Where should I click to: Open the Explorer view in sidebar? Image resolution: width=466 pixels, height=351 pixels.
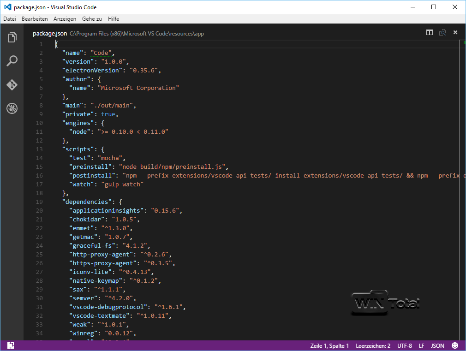(x=12, y=37)
